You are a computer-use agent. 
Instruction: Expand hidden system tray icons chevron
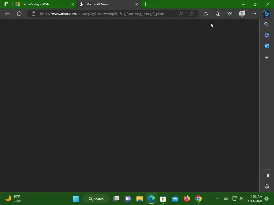tap(218, 199)
